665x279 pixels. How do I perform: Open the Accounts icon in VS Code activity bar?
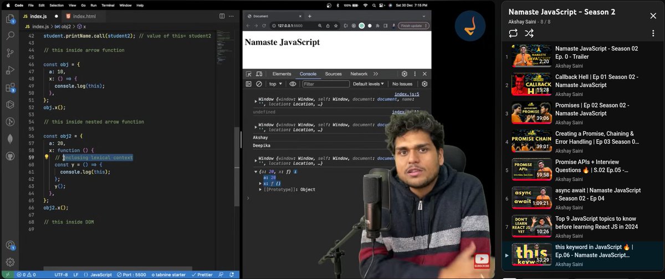[x=10, y=245]
